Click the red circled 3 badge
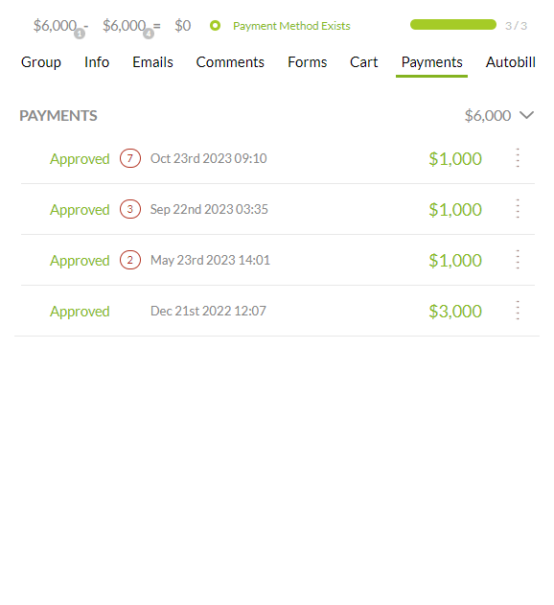Viewport: 554px width, 605px height. click(x=130, y=209)
